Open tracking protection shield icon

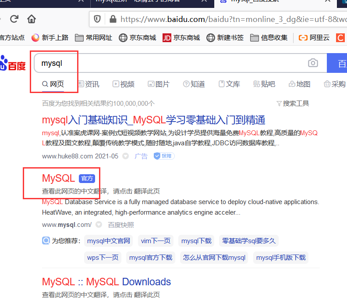tap(97, 19)
